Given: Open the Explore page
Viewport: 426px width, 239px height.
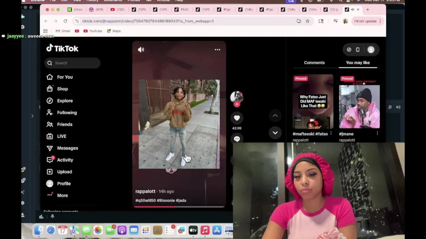Looking at the screenshot, I should click(x=60, y=101).
